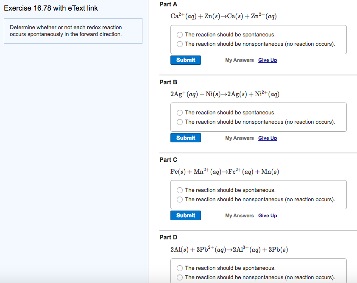Screen dimensions: 357x283
Task: Click the redox reaction instructions panel
Action: click(x=73, y=31)
